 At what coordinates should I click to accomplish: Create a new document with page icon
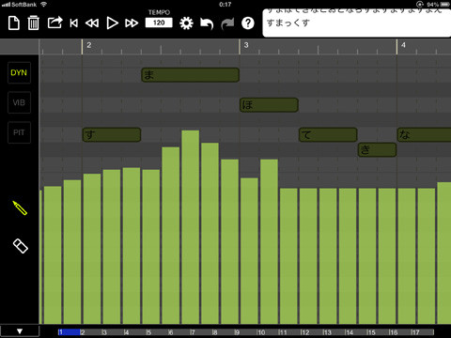14,23
